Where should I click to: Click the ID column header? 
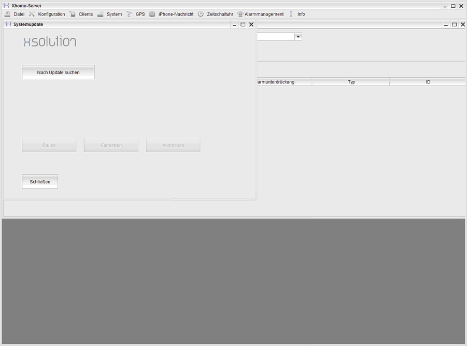pyautogui.click(x=427, y=82)
